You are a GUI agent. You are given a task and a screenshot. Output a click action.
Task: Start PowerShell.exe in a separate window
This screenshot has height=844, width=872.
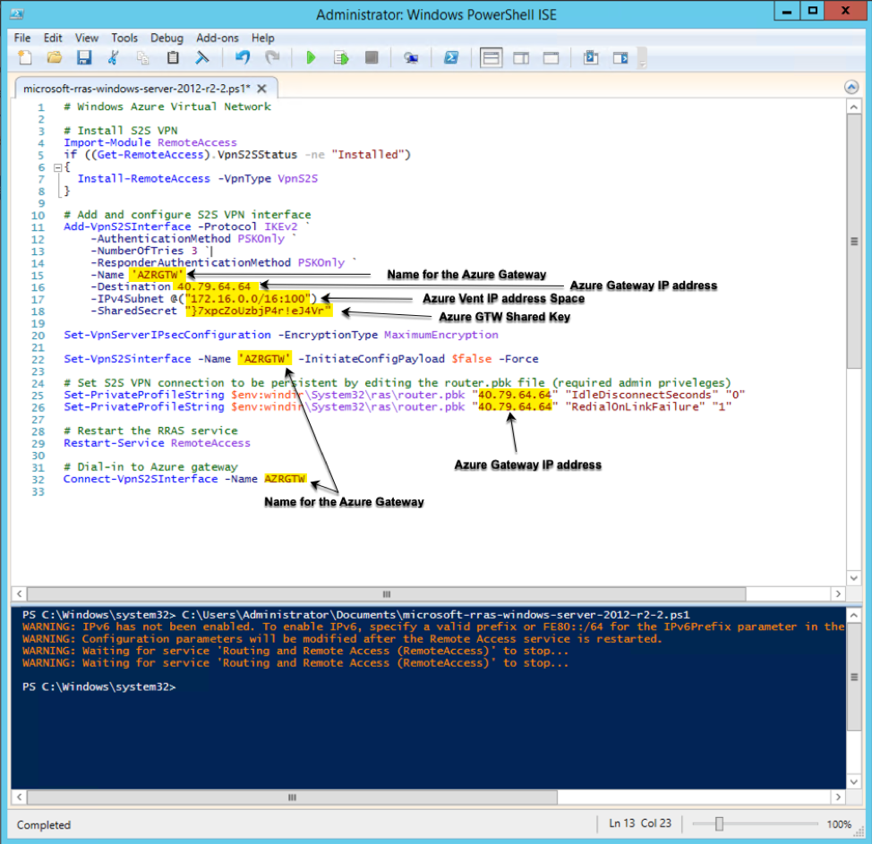point(451,58)
